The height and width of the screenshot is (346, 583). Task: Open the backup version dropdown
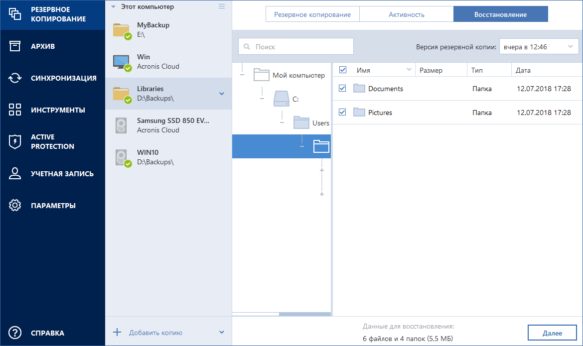click(x=538, y=47)
